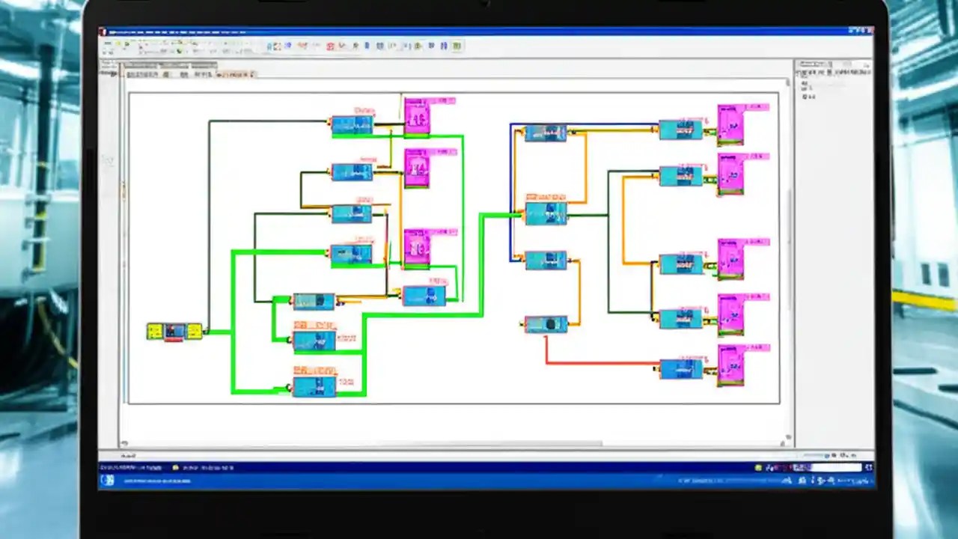Select the yellow block on the far left of the diagram
The image size is (958, 539).
tap(155, 330)
